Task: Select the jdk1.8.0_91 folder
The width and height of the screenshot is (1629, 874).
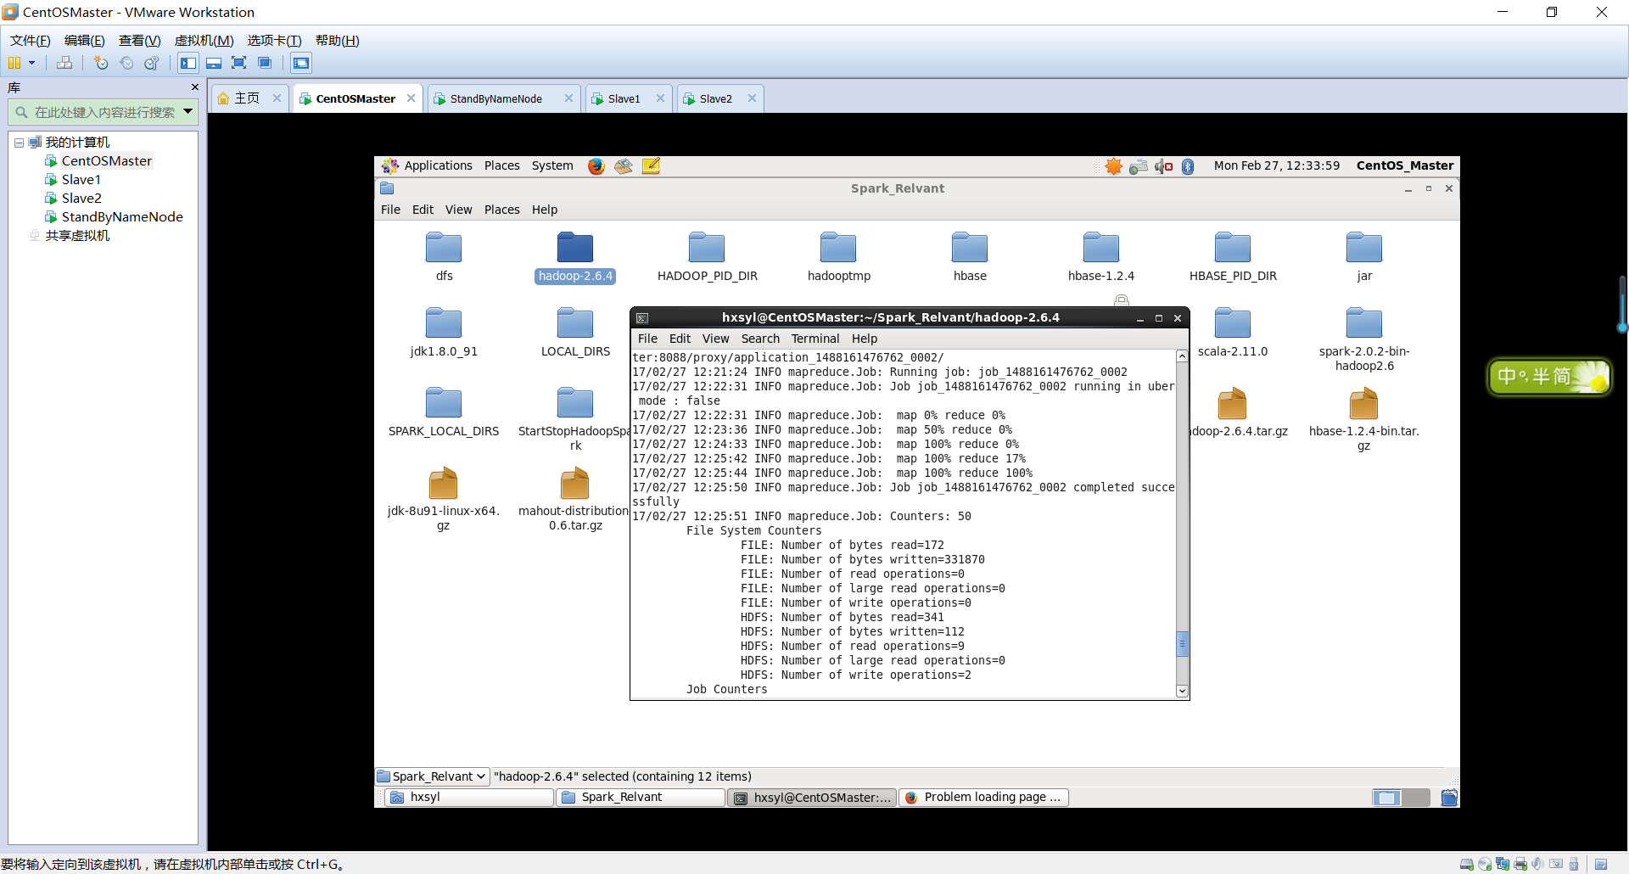Action: click(x=444, y=332)
